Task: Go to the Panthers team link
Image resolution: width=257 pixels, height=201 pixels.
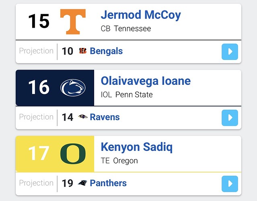Action: 108,183
